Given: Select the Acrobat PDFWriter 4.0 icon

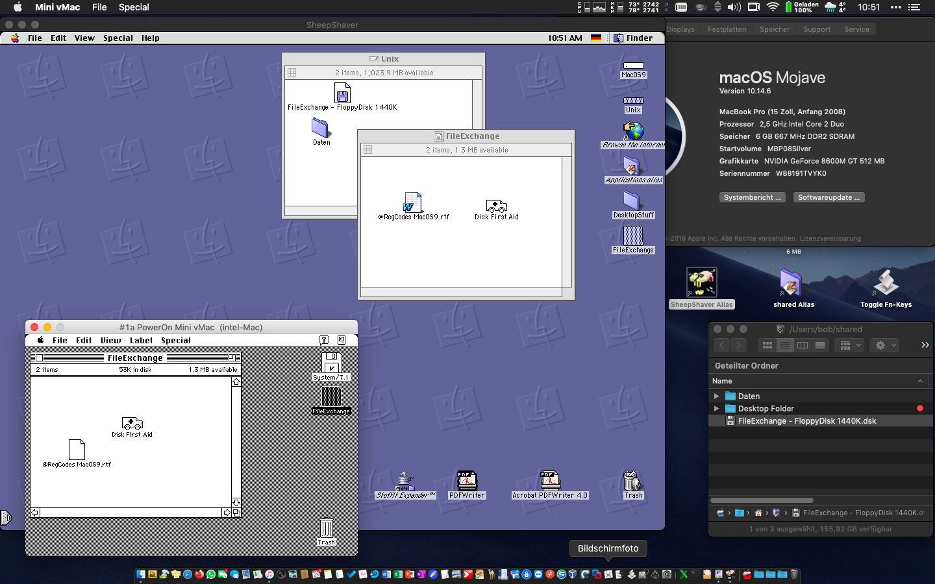Looking at the screenshot, I should click(549, 480).
